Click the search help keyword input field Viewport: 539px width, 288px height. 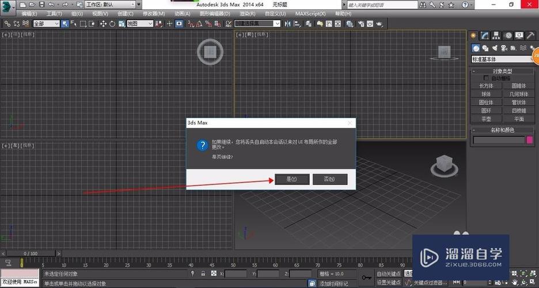(382, 5)
